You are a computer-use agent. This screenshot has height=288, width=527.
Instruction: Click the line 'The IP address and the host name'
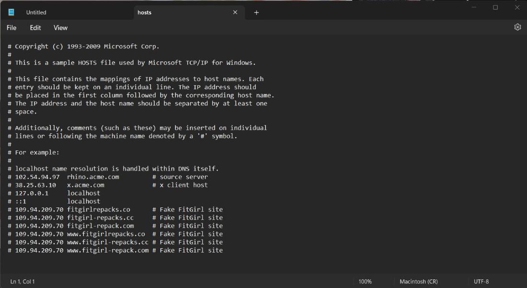click(x=137, y=104)
